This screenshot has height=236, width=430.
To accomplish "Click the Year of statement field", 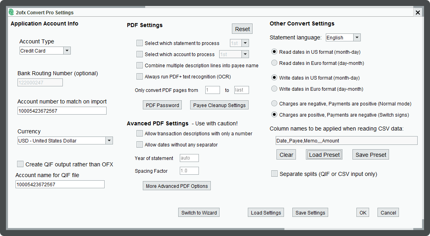I will coord(189,158).
